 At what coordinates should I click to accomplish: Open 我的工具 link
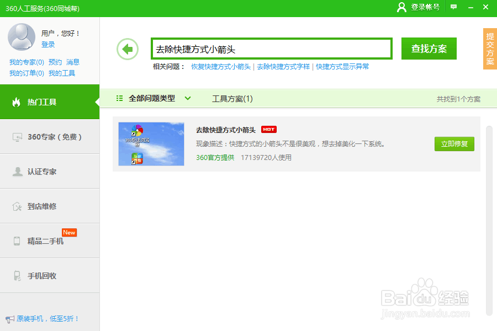coord(62,73)
